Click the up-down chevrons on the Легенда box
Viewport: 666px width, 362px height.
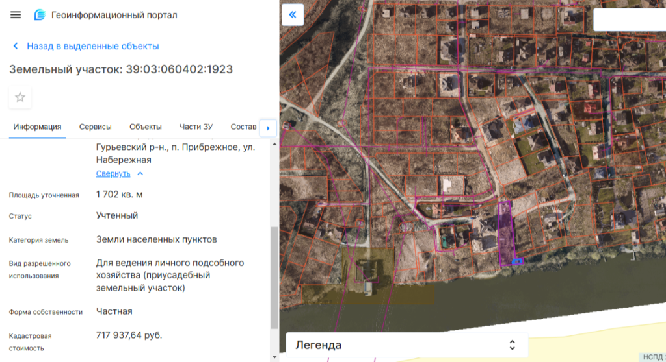click(512, 345)
